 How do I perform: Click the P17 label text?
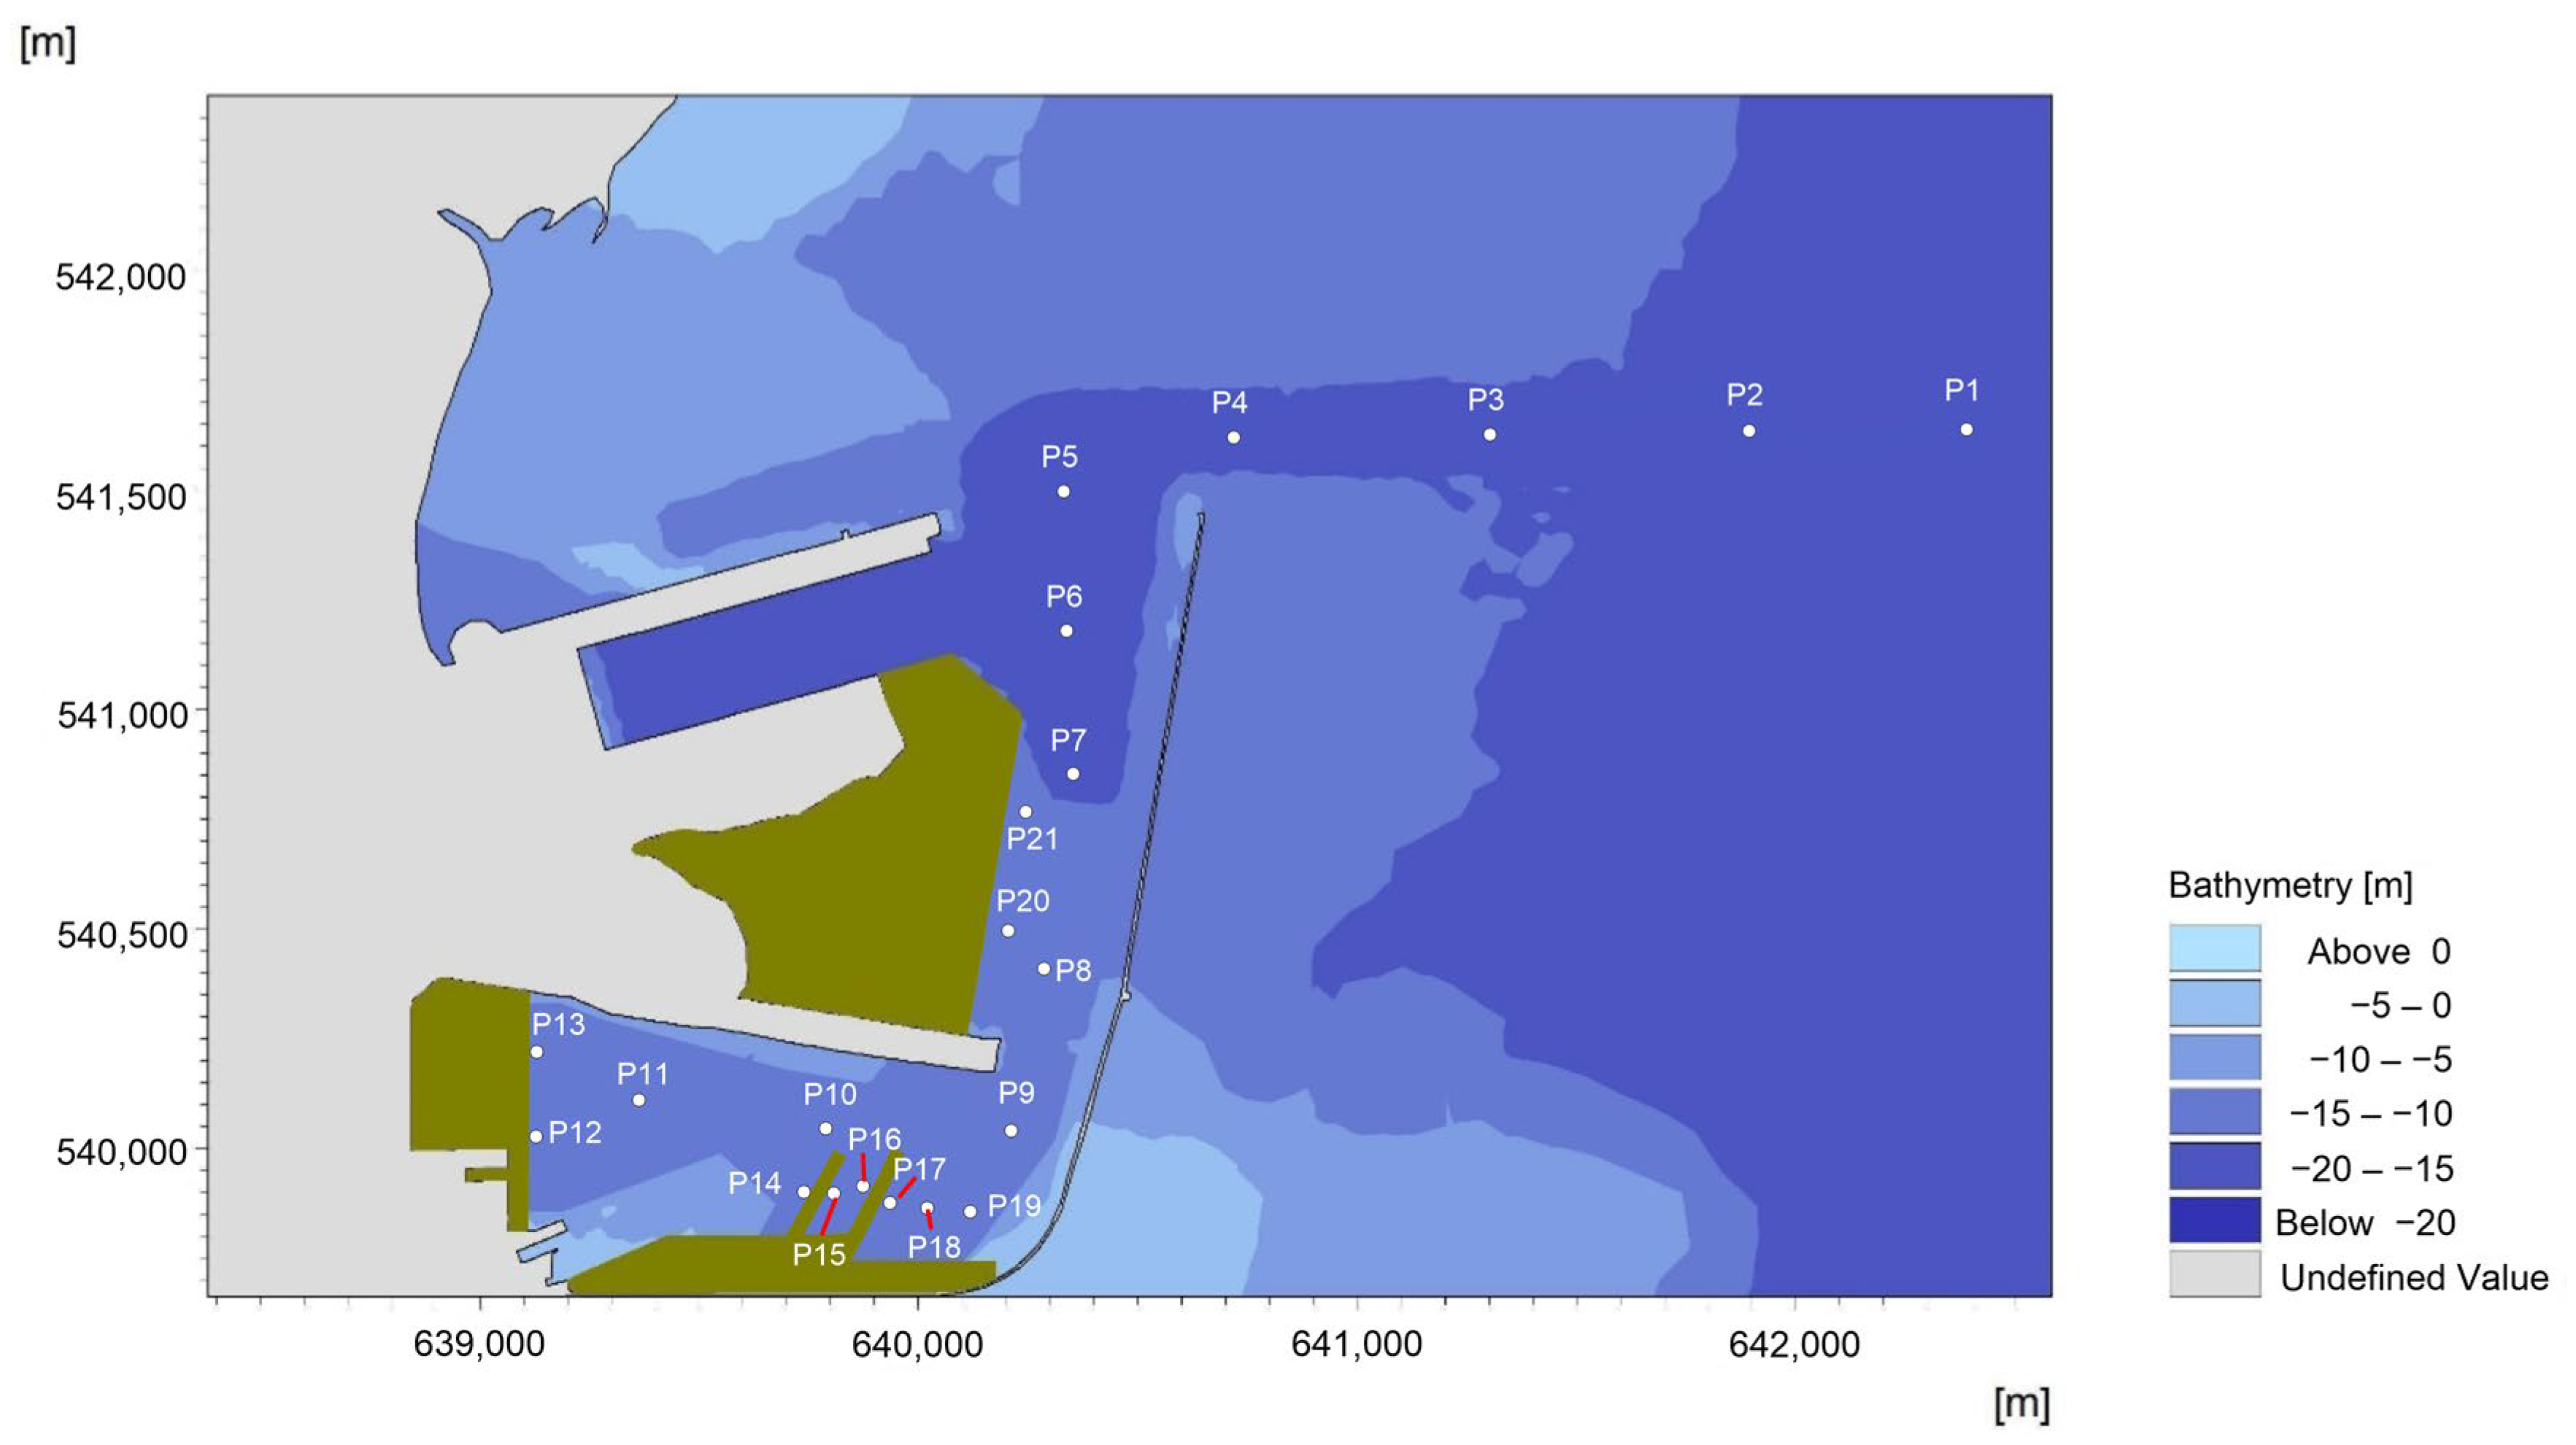pyautogui.click(x=919, y=1169)
